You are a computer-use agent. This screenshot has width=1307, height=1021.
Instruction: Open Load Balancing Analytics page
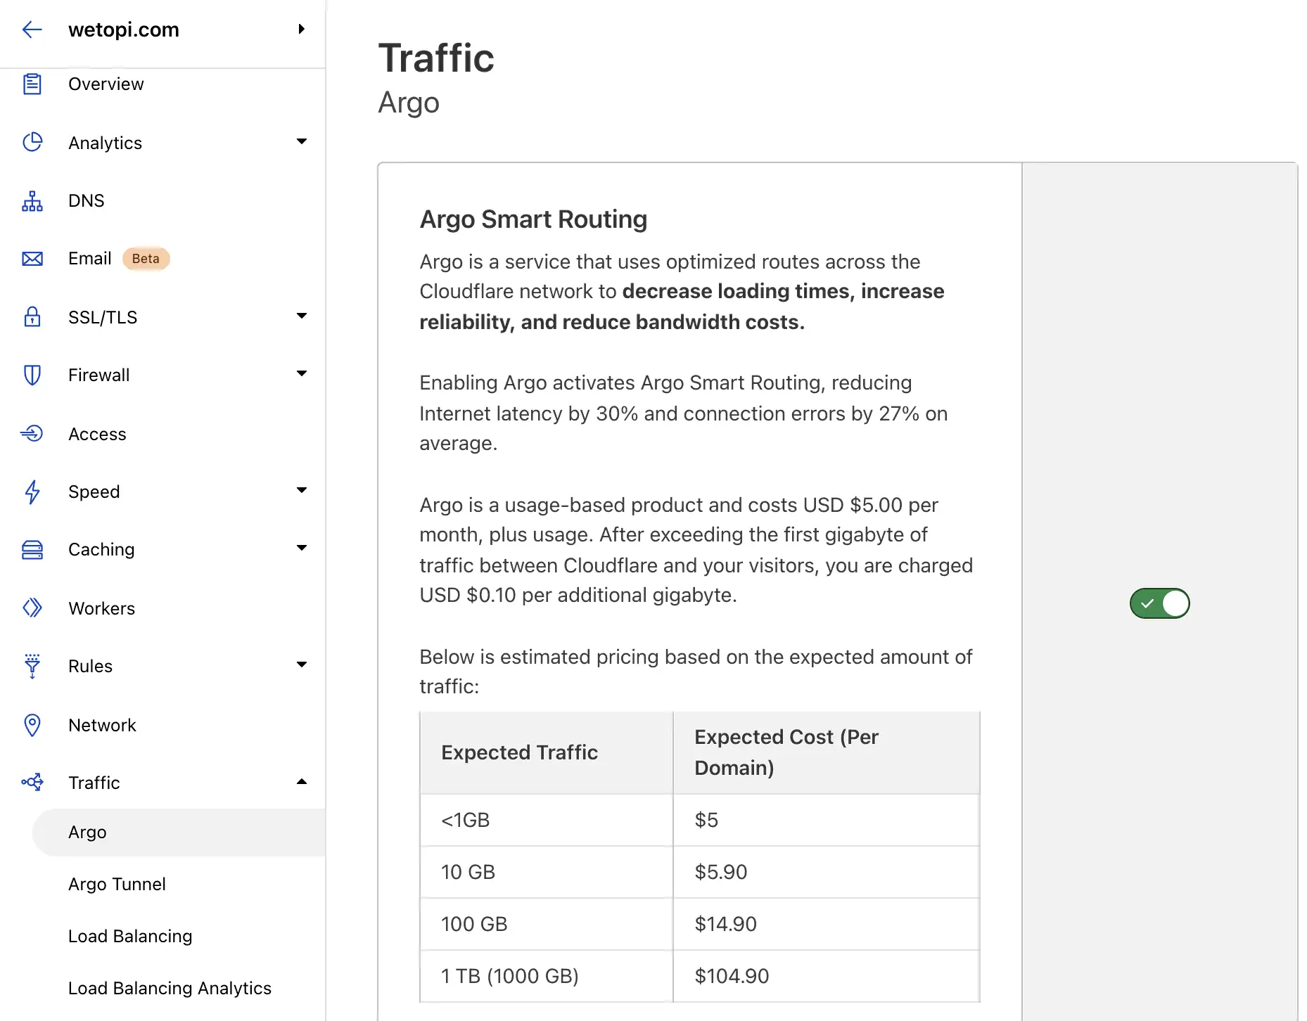170,988
